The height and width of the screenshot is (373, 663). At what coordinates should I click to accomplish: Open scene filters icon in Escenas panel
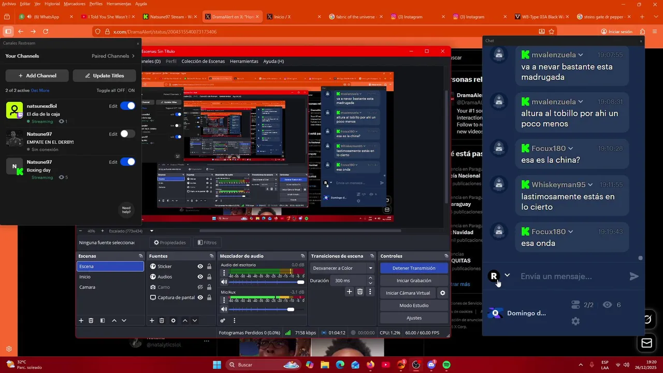(x=103, y=321)
